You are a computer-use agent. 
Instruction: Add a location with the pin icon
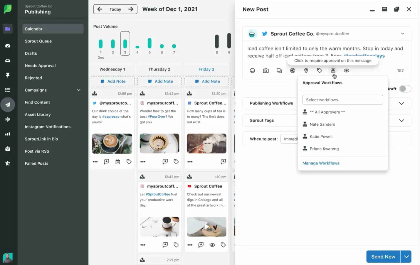[306, 70]
